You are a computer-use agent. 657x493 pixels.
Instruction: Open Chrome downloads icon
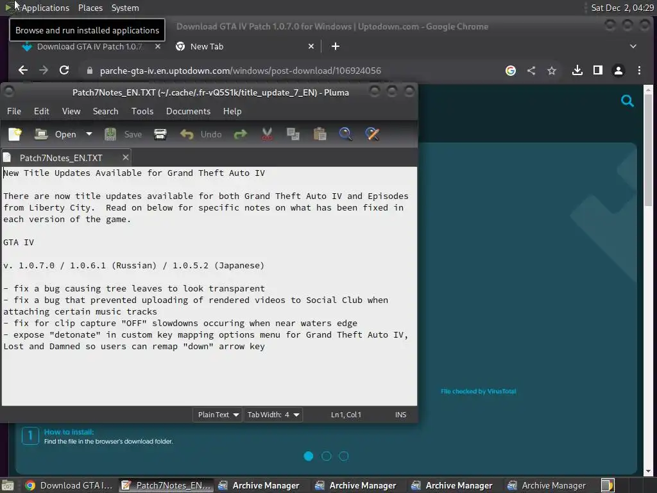pos(577,71)
